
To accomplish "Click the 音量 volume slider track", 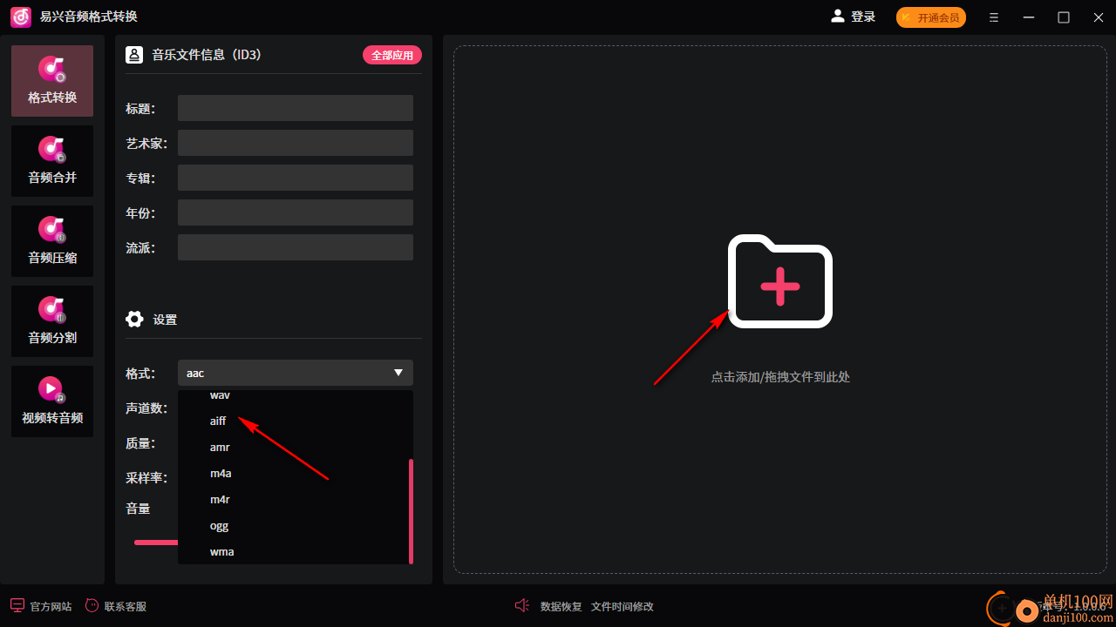I will click(156, 542).
